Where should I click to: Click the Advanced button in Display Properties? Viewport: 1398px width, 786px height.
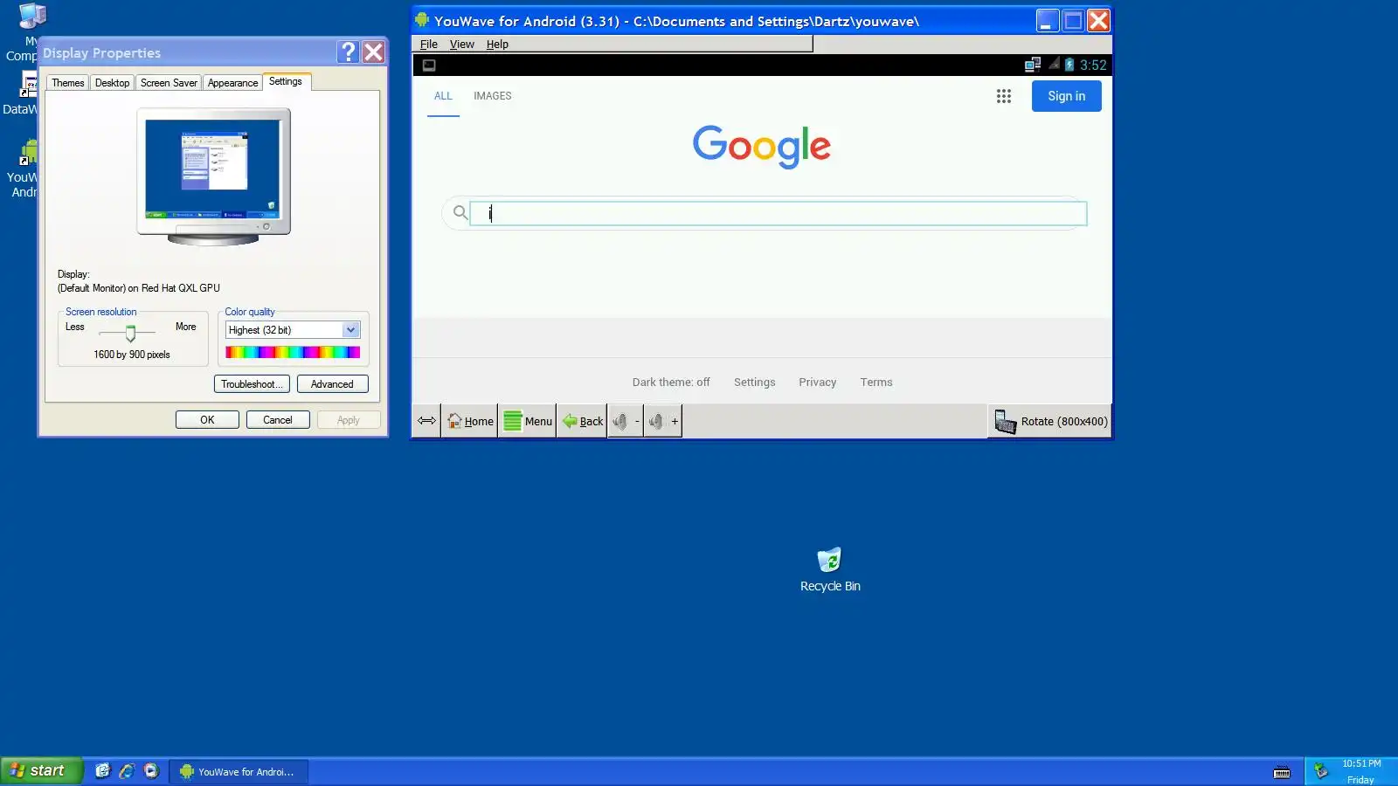coord(332,384)
